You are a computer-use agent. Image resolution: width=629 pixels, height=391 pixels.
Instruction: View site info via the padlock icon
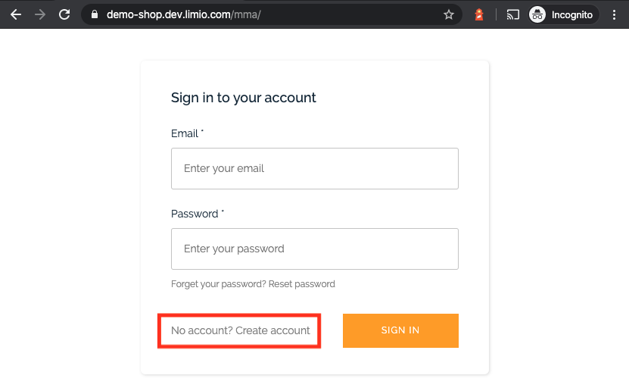coord(95,14)
